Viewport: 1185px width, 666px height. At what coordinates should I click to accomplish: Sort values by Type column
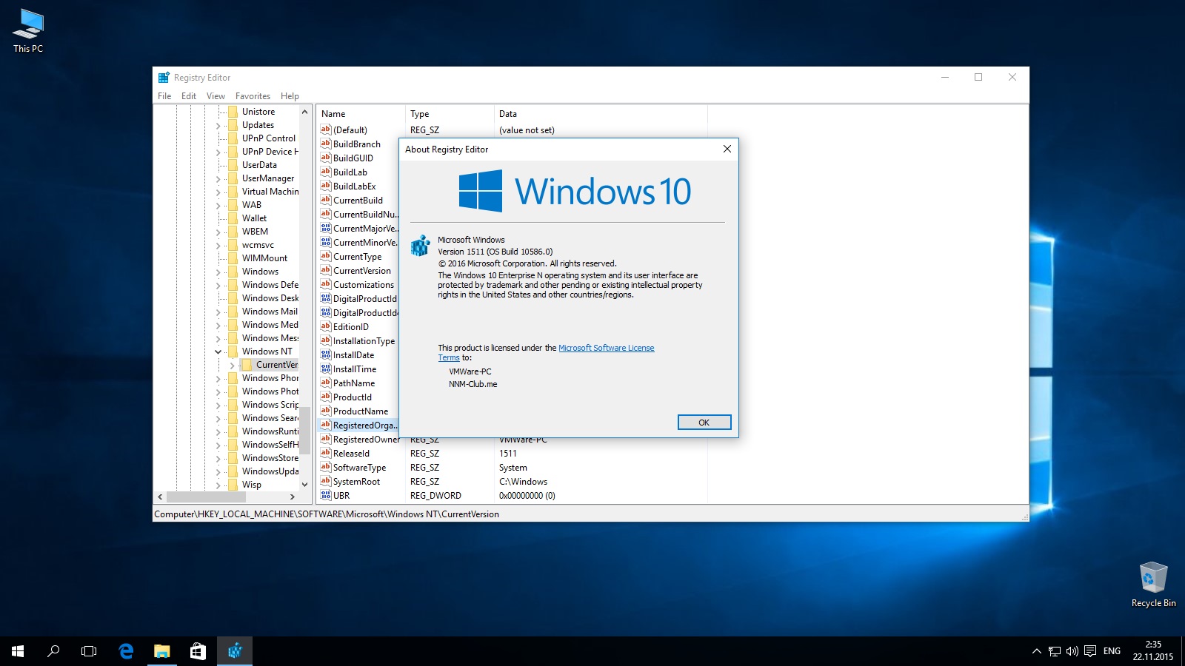(450, 114)
